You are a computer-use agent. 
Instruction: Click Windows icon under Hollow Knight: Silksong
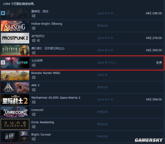(34, 28)
